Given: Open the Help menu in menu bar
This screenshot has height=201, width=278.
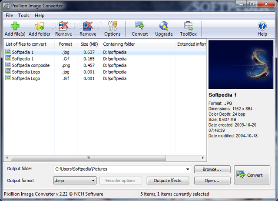Looking at the screenshot, I should click(40, 16).
